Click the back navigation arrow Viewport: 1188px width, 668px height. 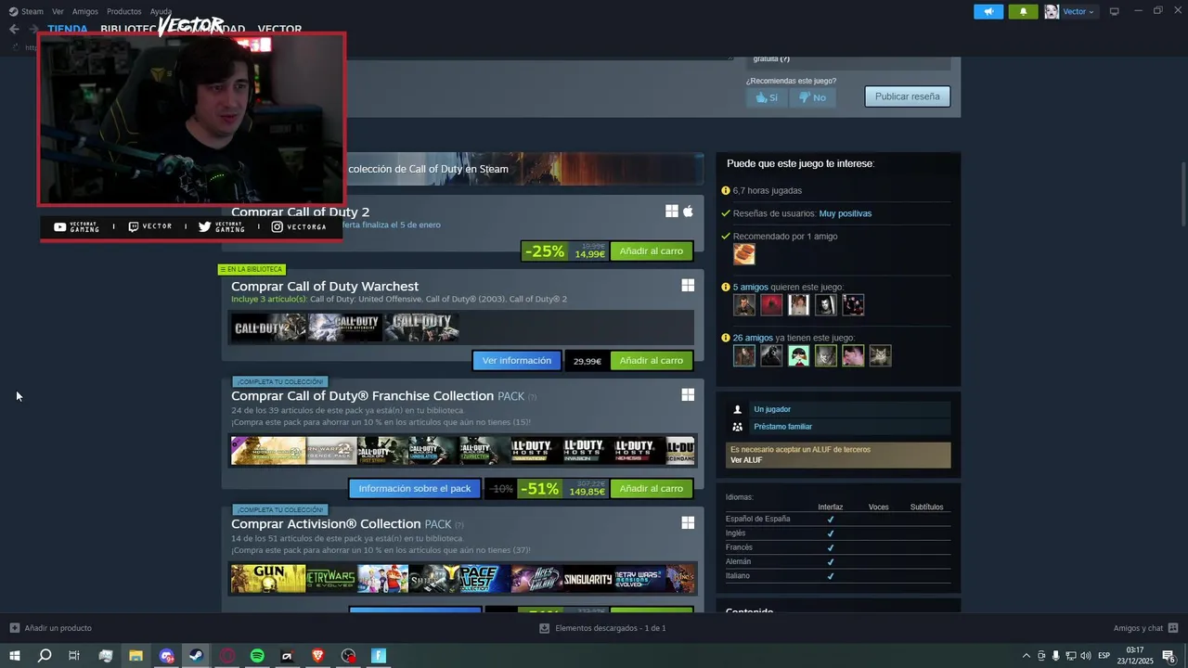pos(14,29)
